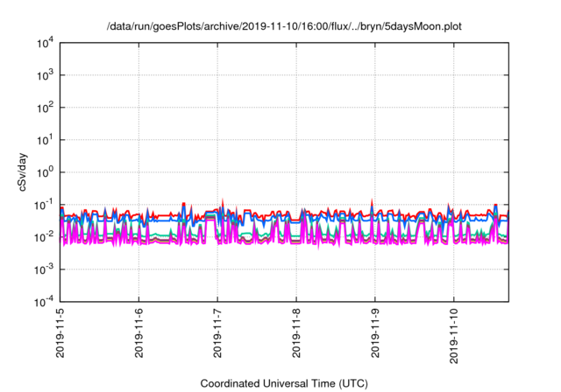561x392 pixels.
Task: Select the 2019-11-6 x-axis date label
Action: point(138,332)
